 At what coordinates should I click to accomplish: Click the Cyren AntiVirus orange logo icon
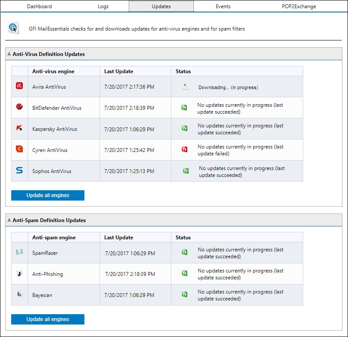coord(19,149)
